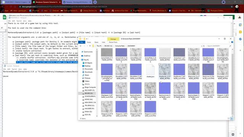Open Downloads folder in sidebar
This screenshot has height=137, width=244.
click(88, 72)
